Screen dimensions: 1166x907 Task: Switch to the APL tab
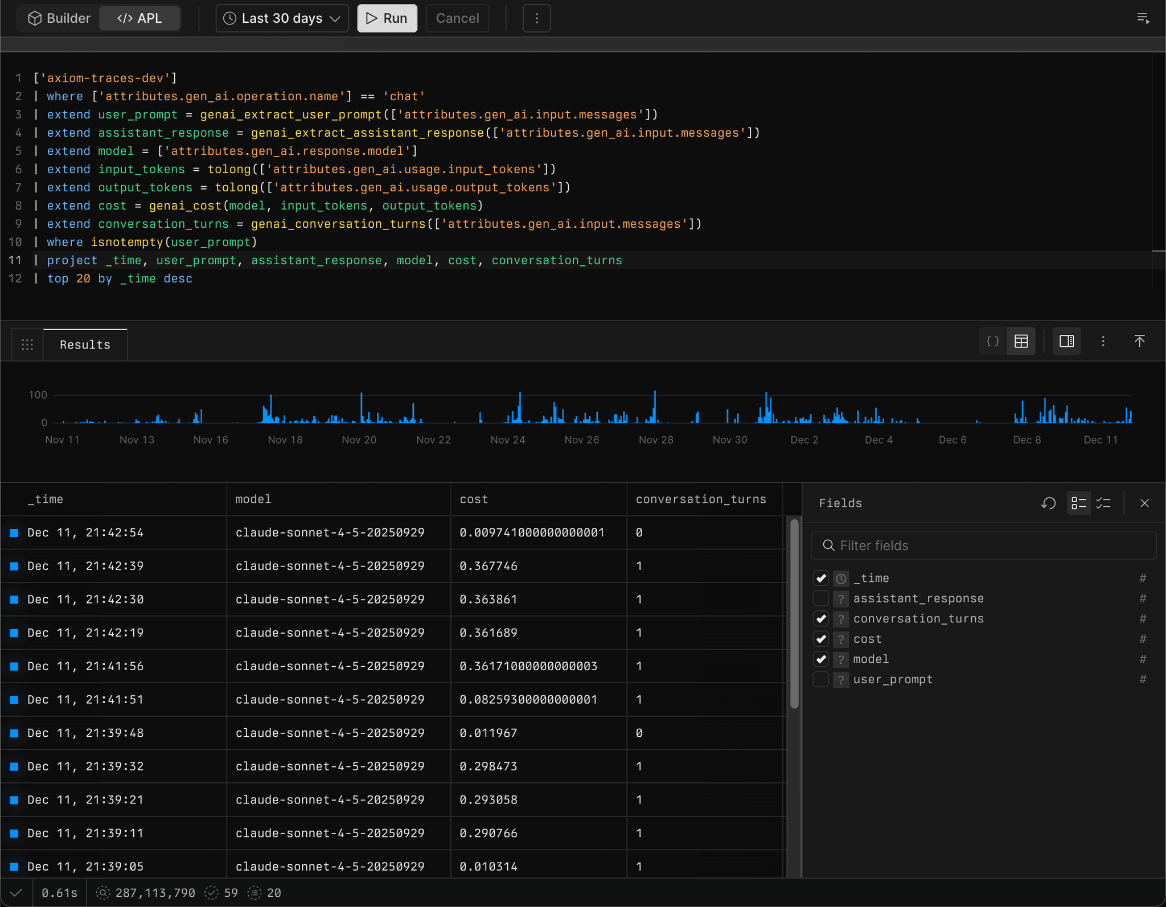[139, 18]
